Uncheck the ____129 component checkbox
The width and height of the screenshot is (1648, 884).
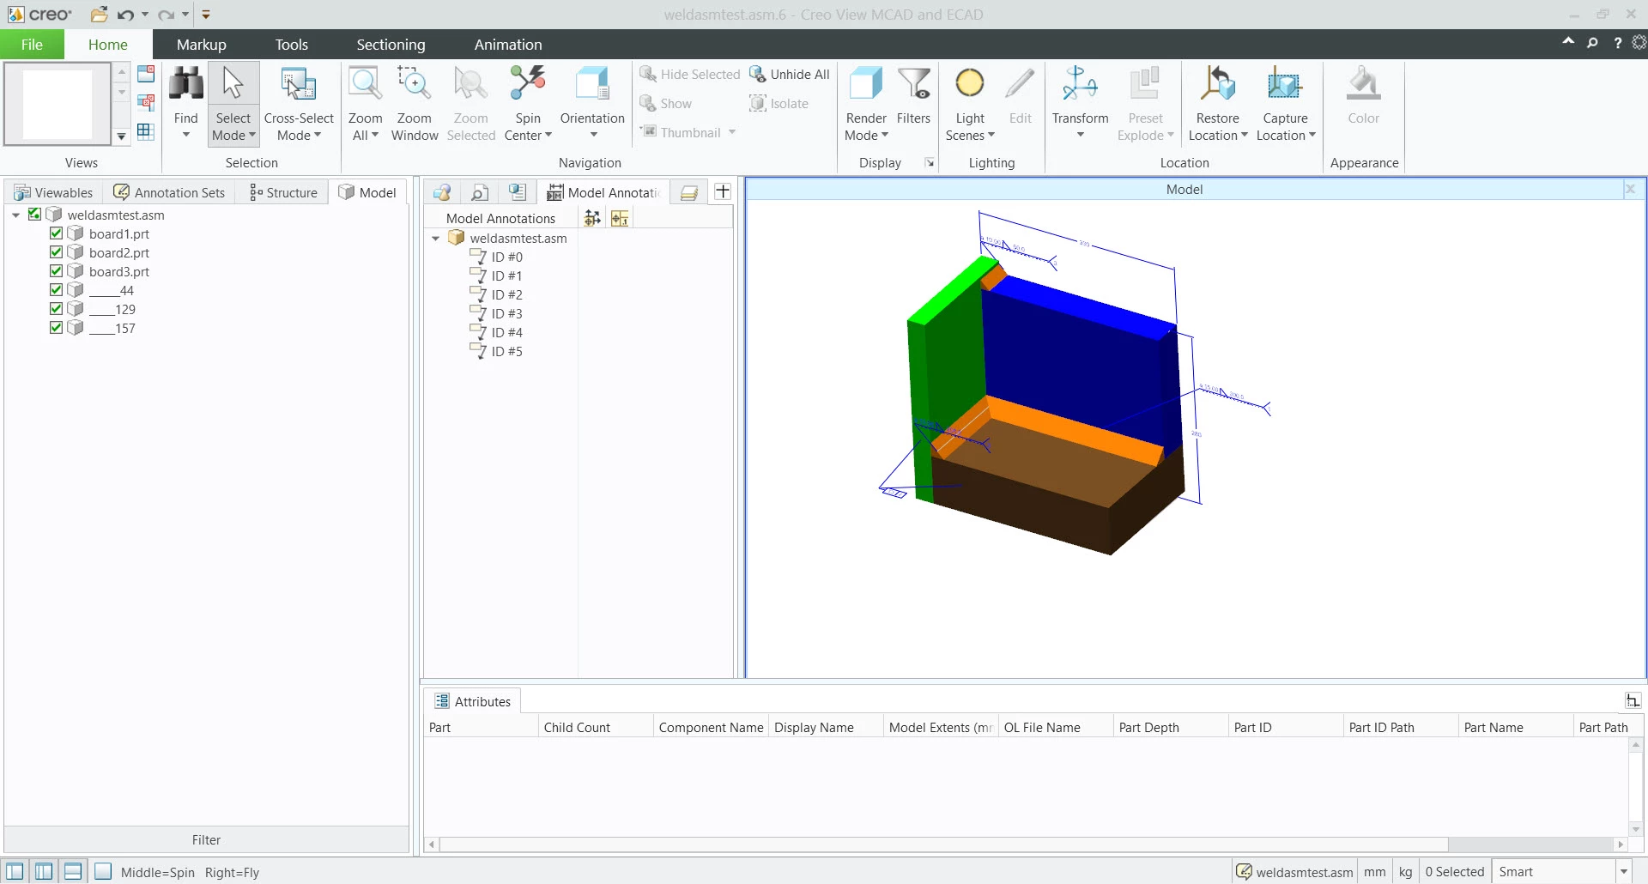tap(56, 309)
